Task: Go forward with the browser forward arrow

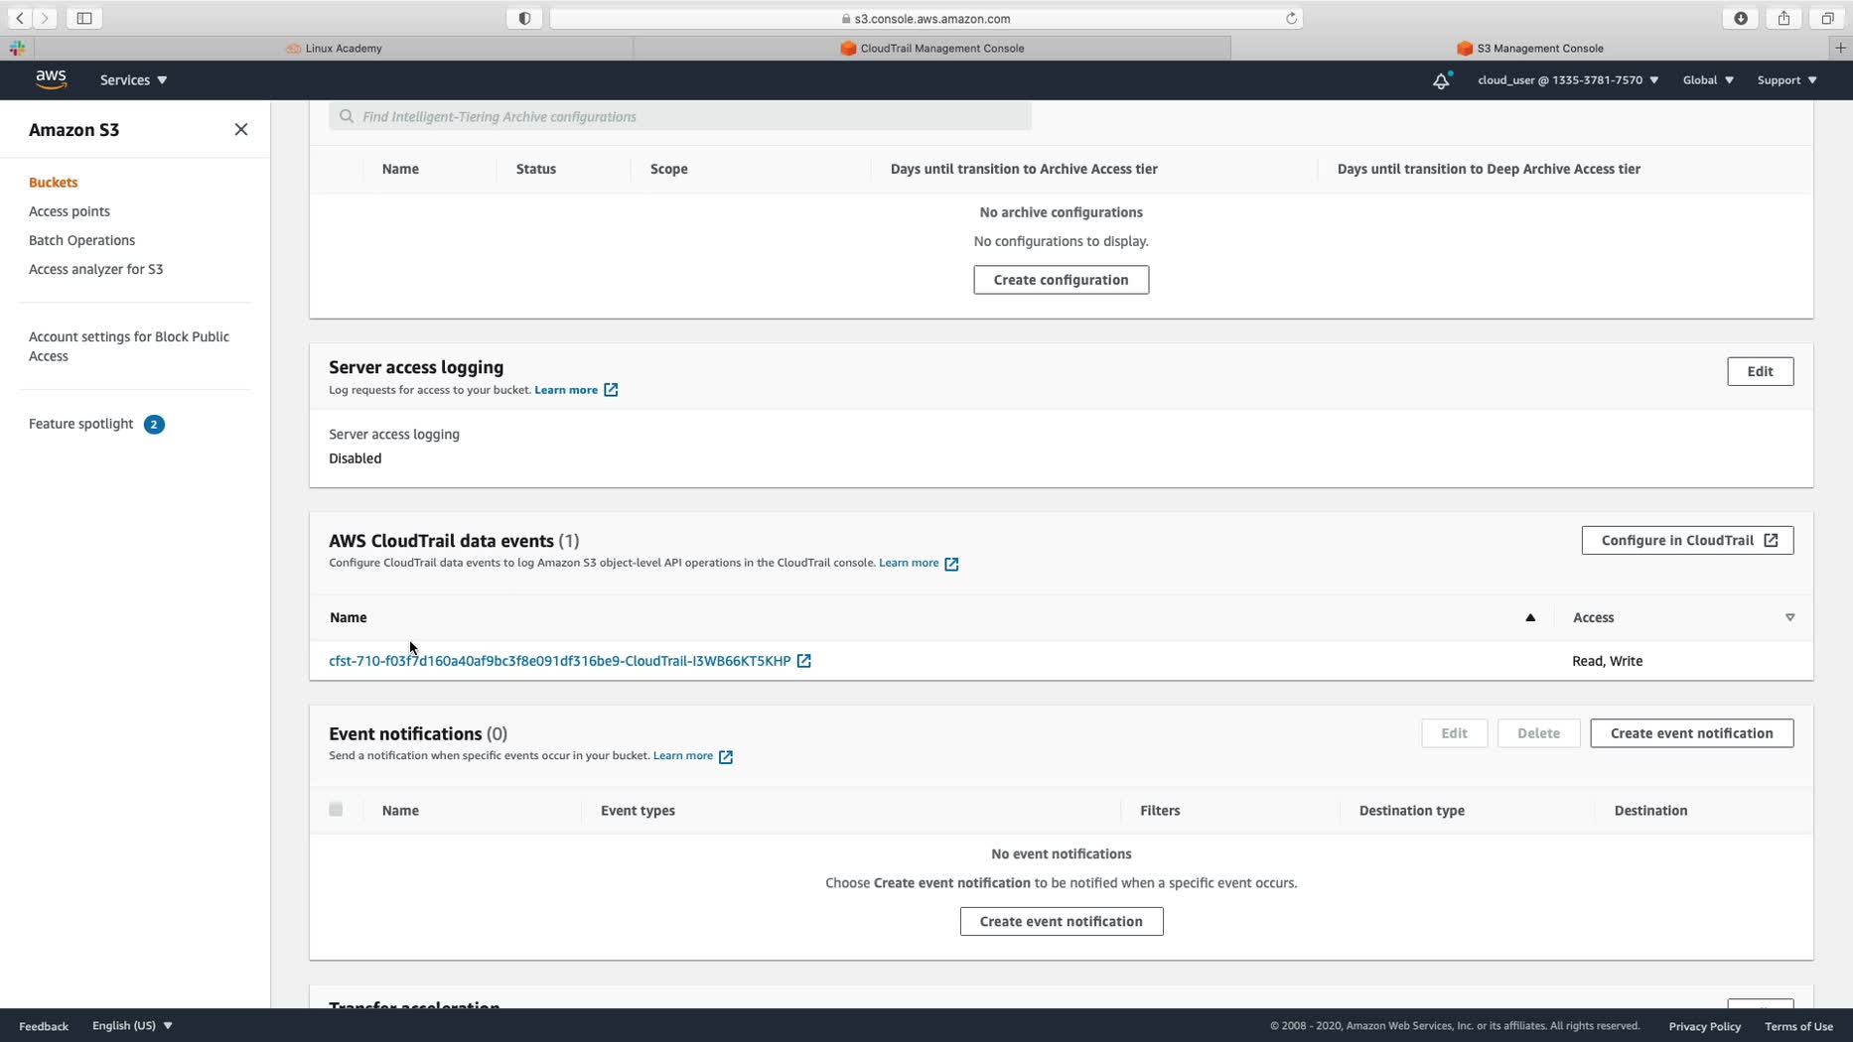Action: click(45, 18)
